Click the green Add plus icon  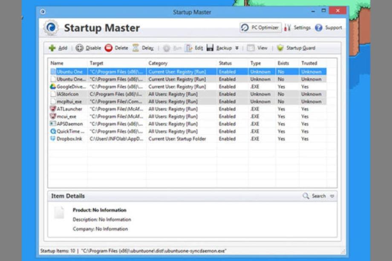52,48
